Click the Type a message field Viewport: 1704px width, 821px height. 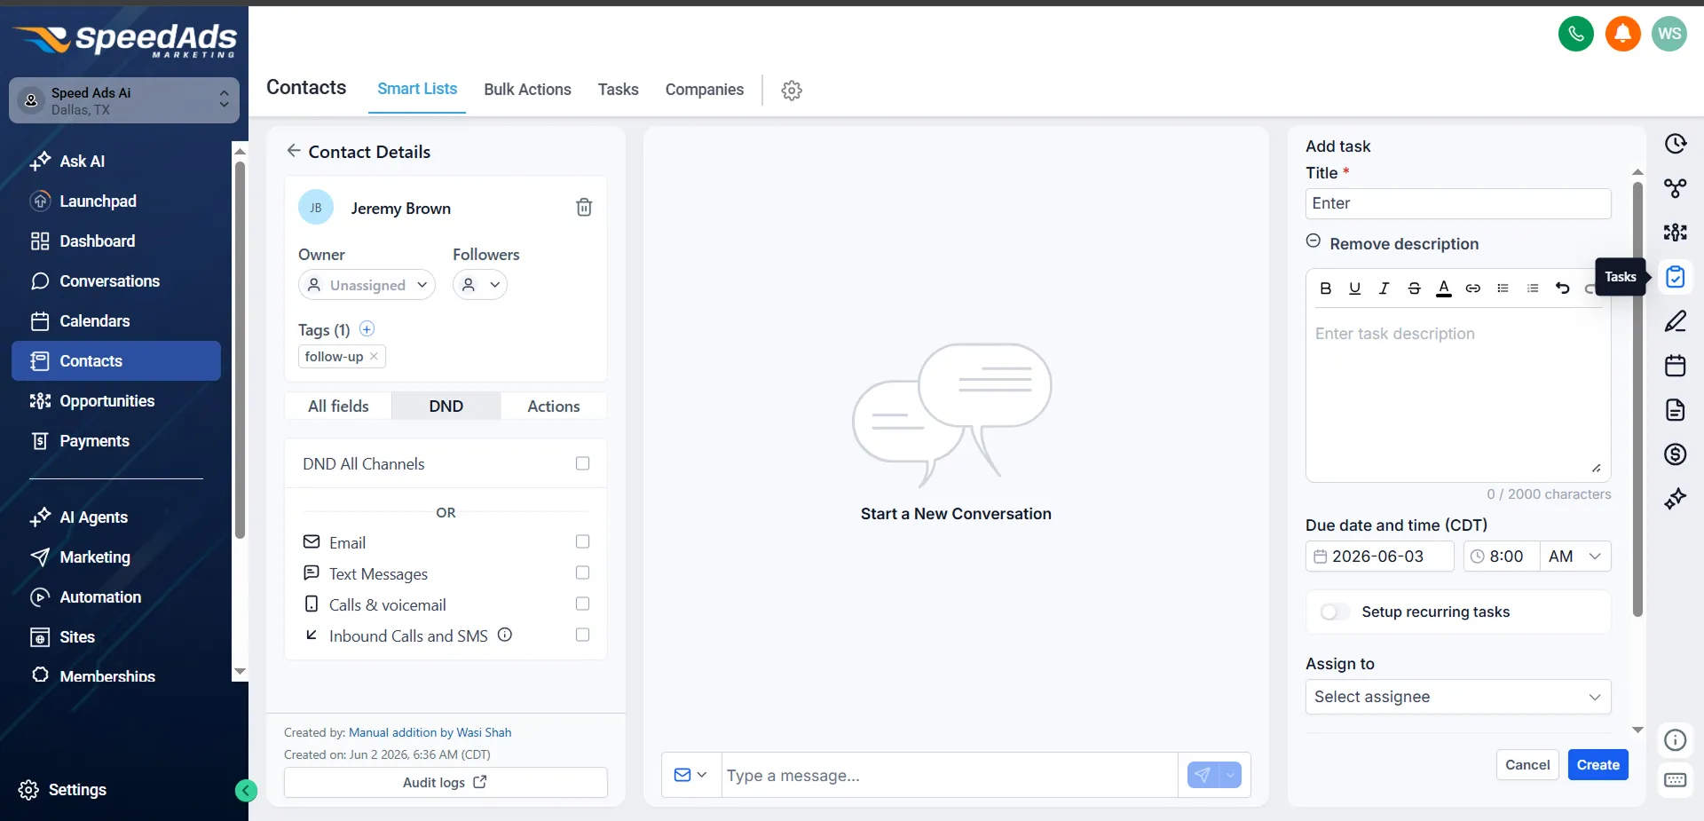point(950,775)
